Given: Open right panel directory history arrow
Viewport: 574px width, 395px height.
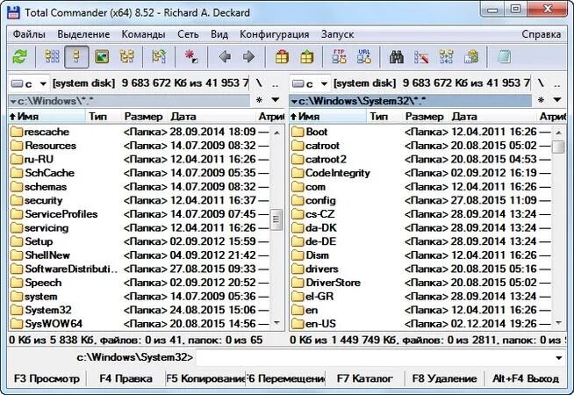Looking at the screenshot, I should 557,100.
